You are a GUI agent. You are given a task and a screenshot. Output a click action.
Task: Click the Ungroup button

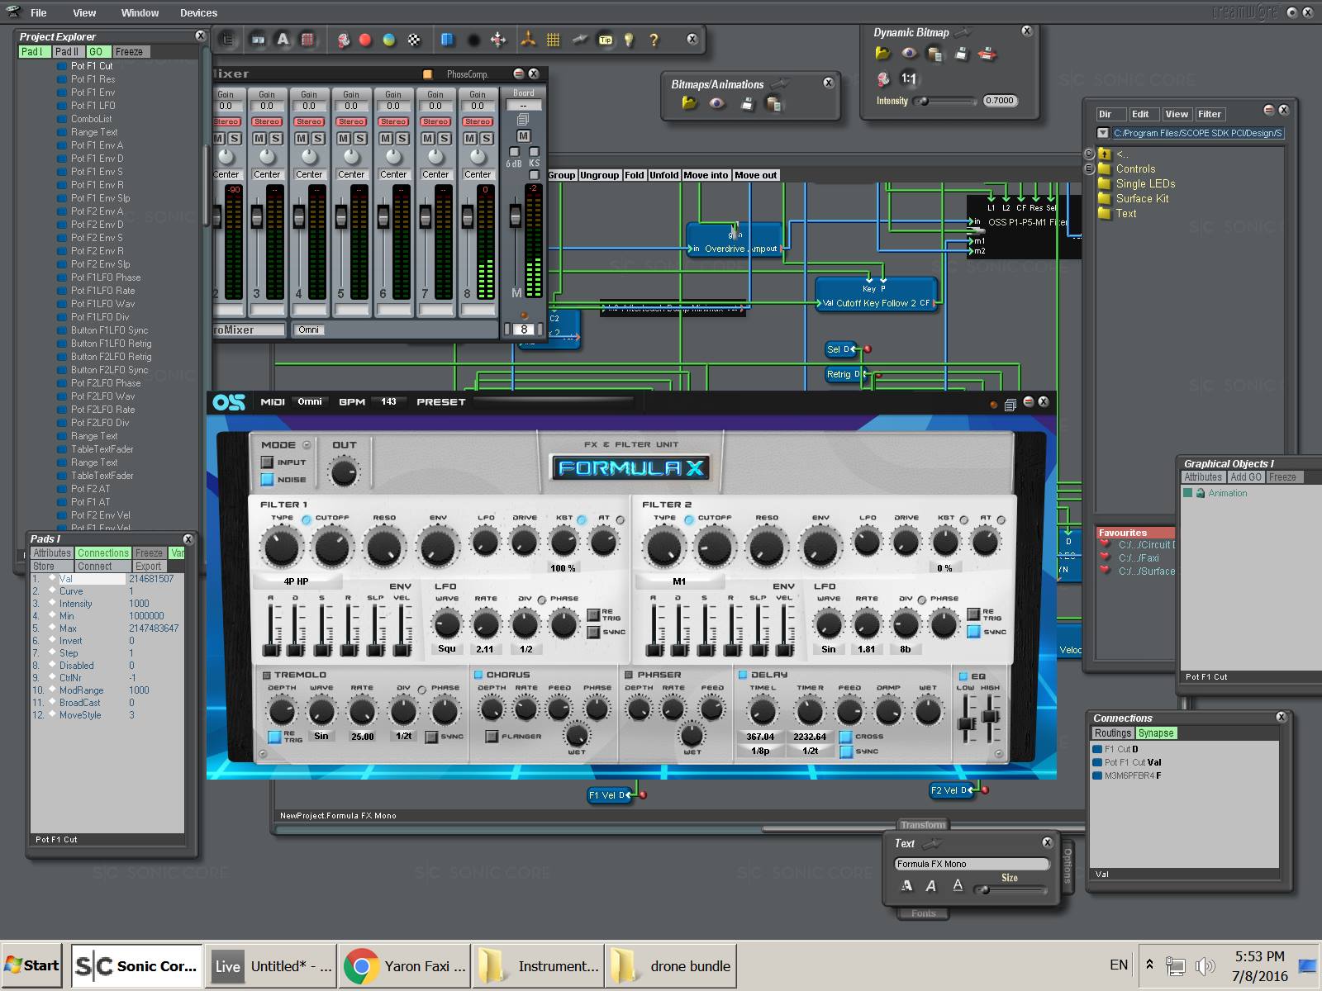pos(599,175)
